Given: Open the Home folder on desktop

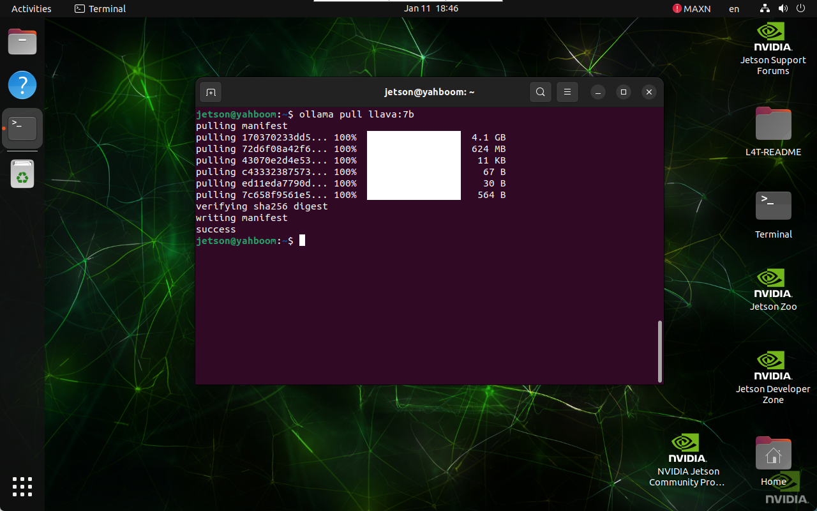Looking at the screenshot, I should (x=773, y=461).
